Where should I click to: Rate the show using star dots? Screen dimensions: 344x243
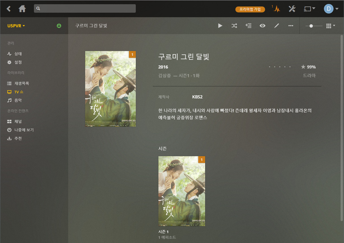[280, 67]
